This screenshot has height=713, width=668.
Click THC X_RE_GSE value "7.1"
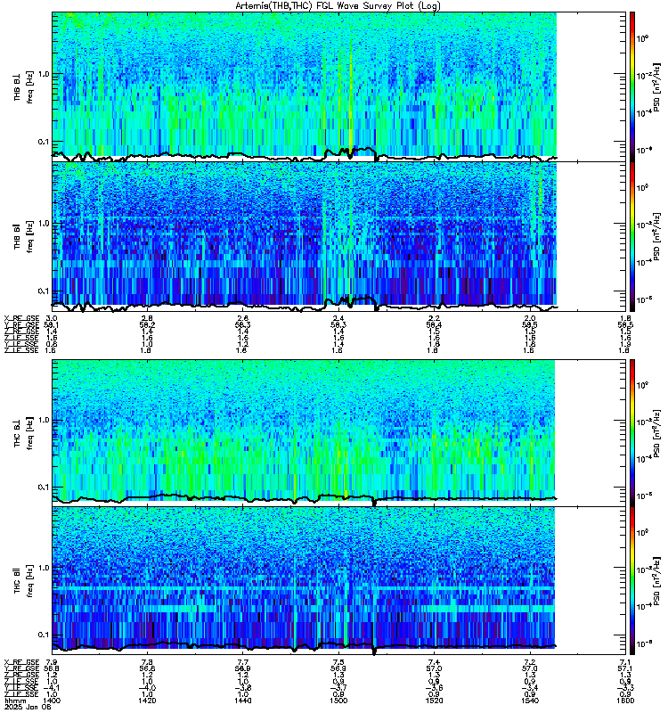626,662
